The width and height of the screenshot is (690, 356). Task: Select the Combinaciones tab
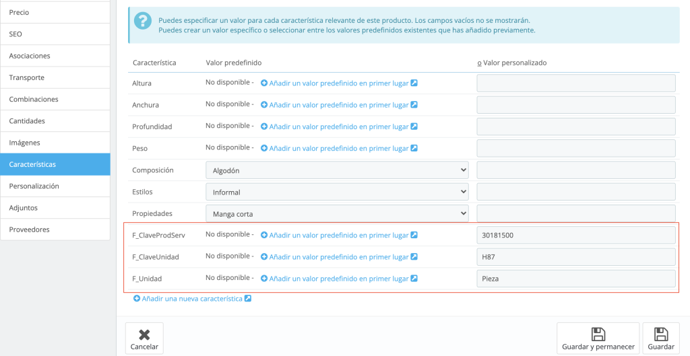55,100
